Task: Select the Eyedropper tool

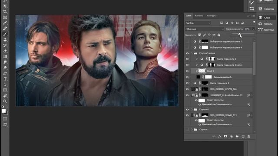Action: [x=5, y=23]
